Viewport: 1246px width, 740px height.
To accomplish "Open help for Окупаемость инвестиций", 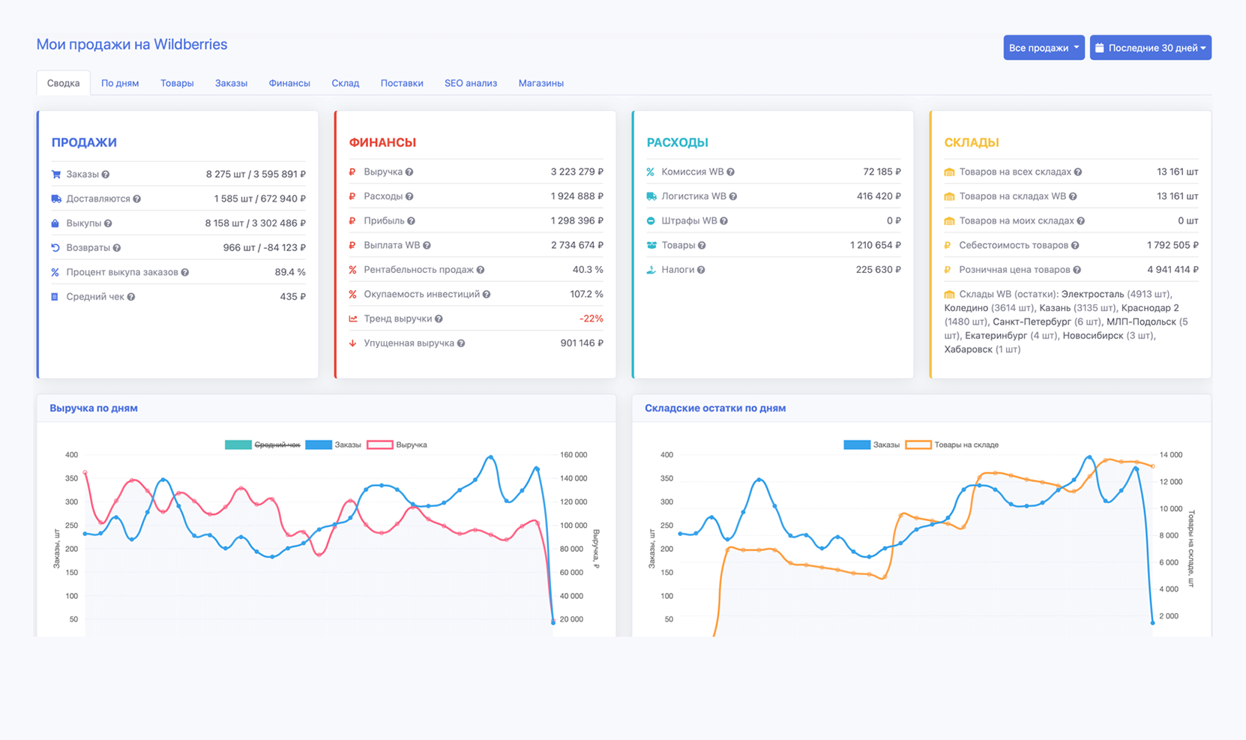I will (x=487, y=295).
